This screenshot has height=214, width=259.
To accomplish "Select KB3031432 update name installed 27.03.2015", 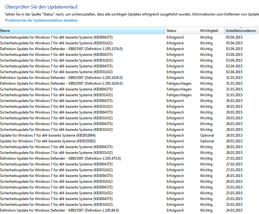I will tap(56, 170).
